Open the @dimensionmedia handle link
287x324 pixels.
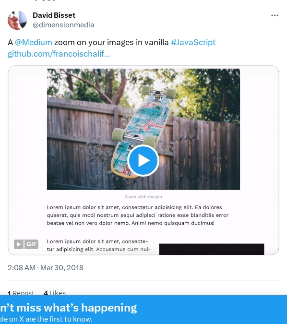(63, 25)
